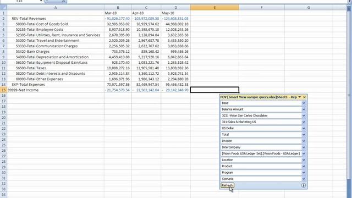The image size is (352, 198).
Task: Click cell 99999-Net Income
Action: click(x=56, y=90)
